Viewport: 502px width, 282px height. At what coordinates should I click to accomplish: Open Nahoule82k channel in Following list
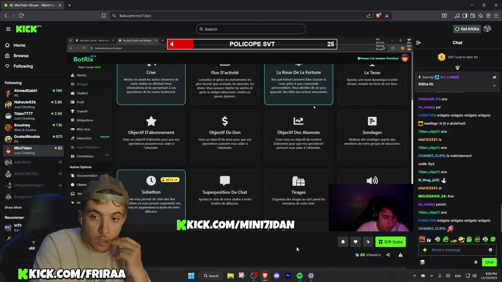(x=33, y=104)
